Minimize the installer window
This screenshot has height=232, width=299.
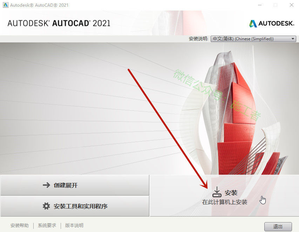tap(260, 5)
